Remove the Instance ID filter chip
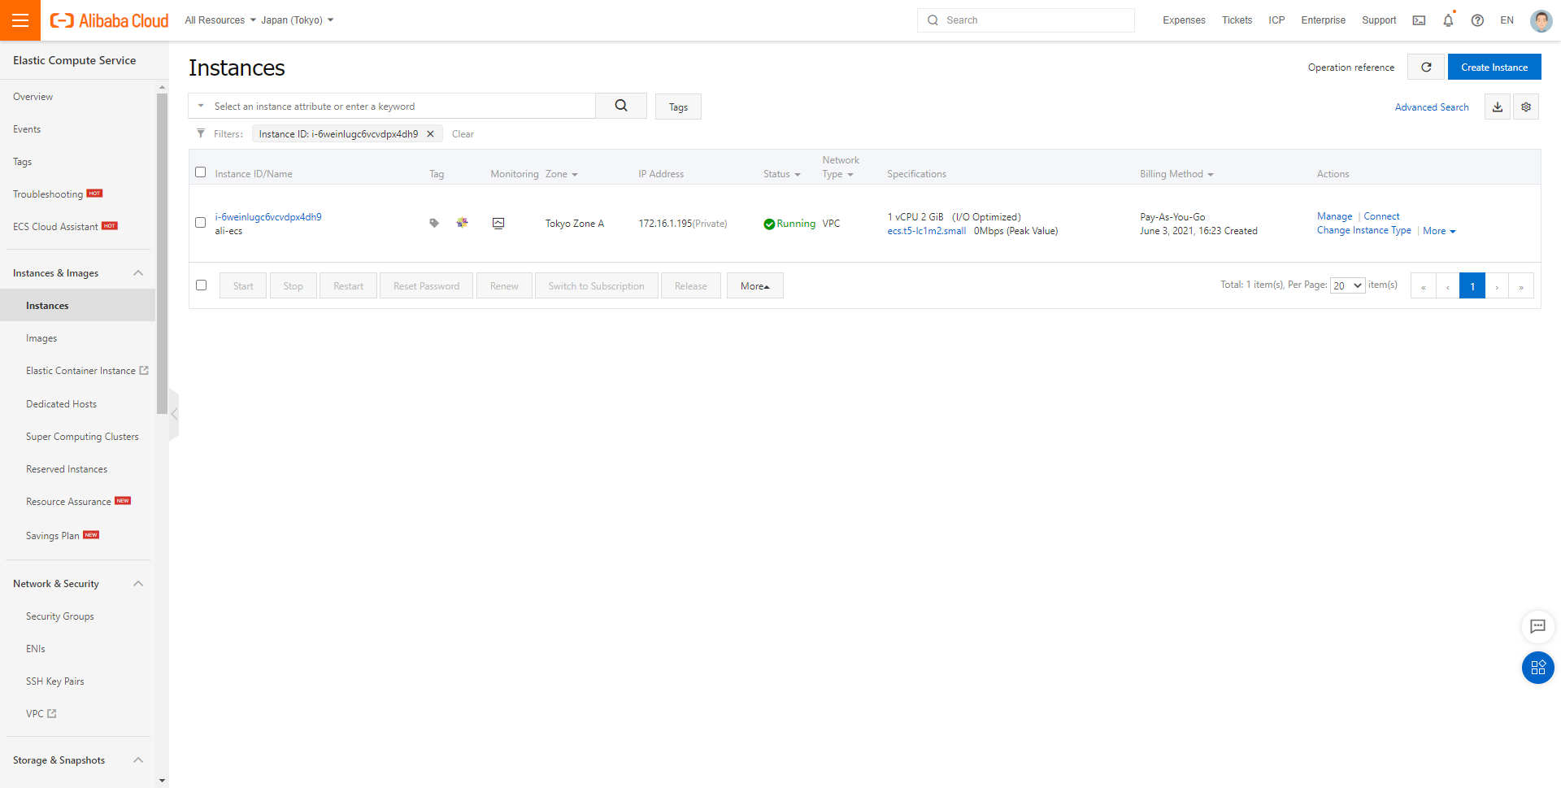 point(430,134)
